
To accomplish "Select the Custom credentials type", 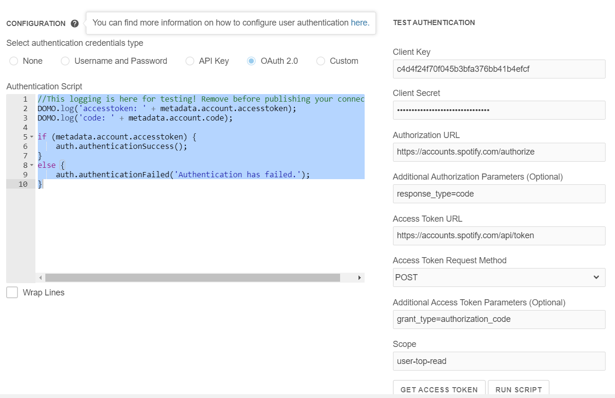I will [x=321, y=61].
